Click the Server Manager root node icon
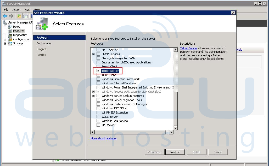This screenshot has width=269, height=166. click(x=5, y=22)
